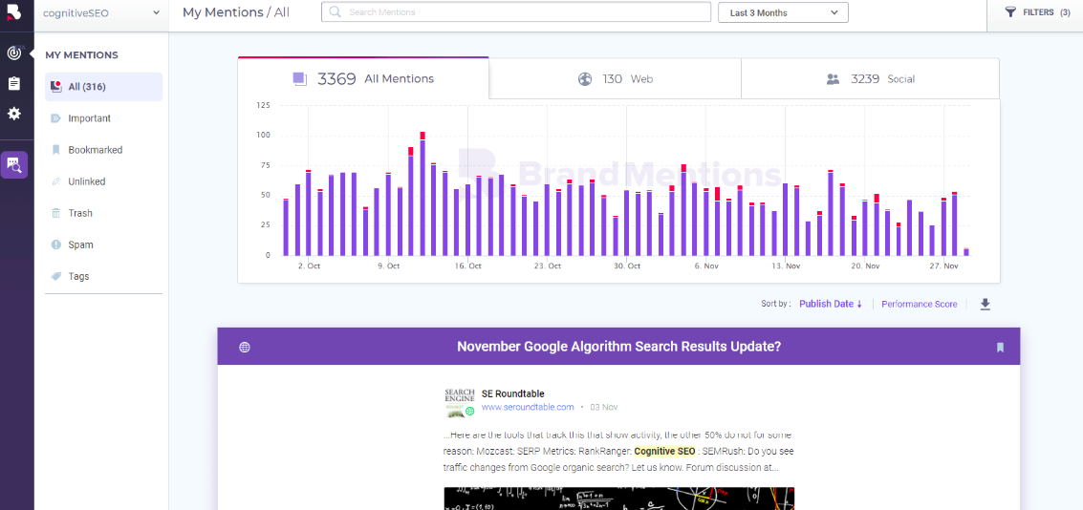Click the search magnifier icon
This screenshot has width=1083, height=510.
[335, 12]
